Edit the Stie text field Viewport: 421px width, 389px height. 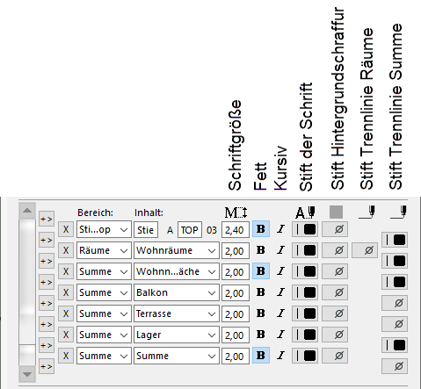coord(146,230)
